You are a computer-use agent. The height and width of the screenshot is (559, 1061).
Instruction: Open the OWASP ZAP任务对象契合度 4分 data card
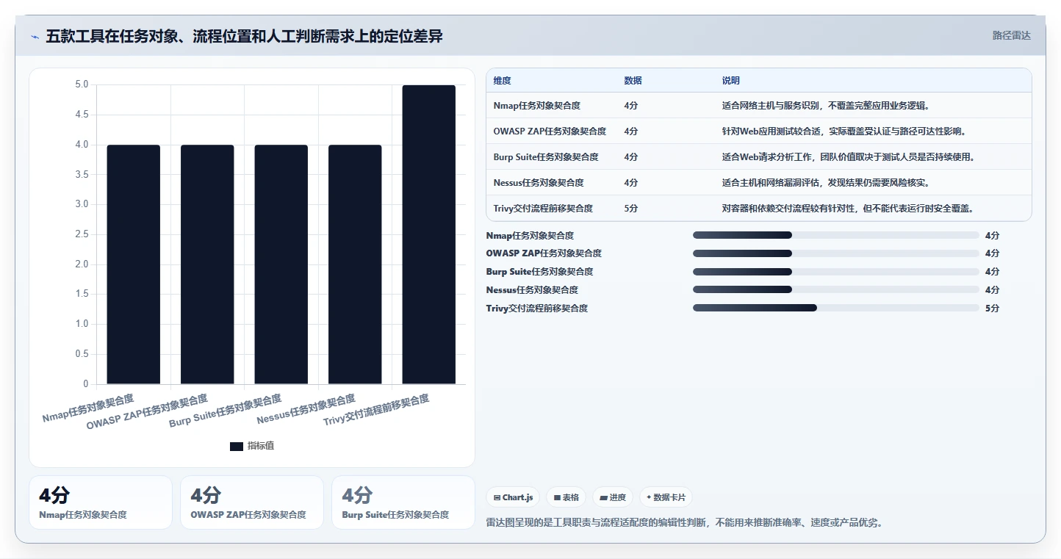(x=252, y=502)
